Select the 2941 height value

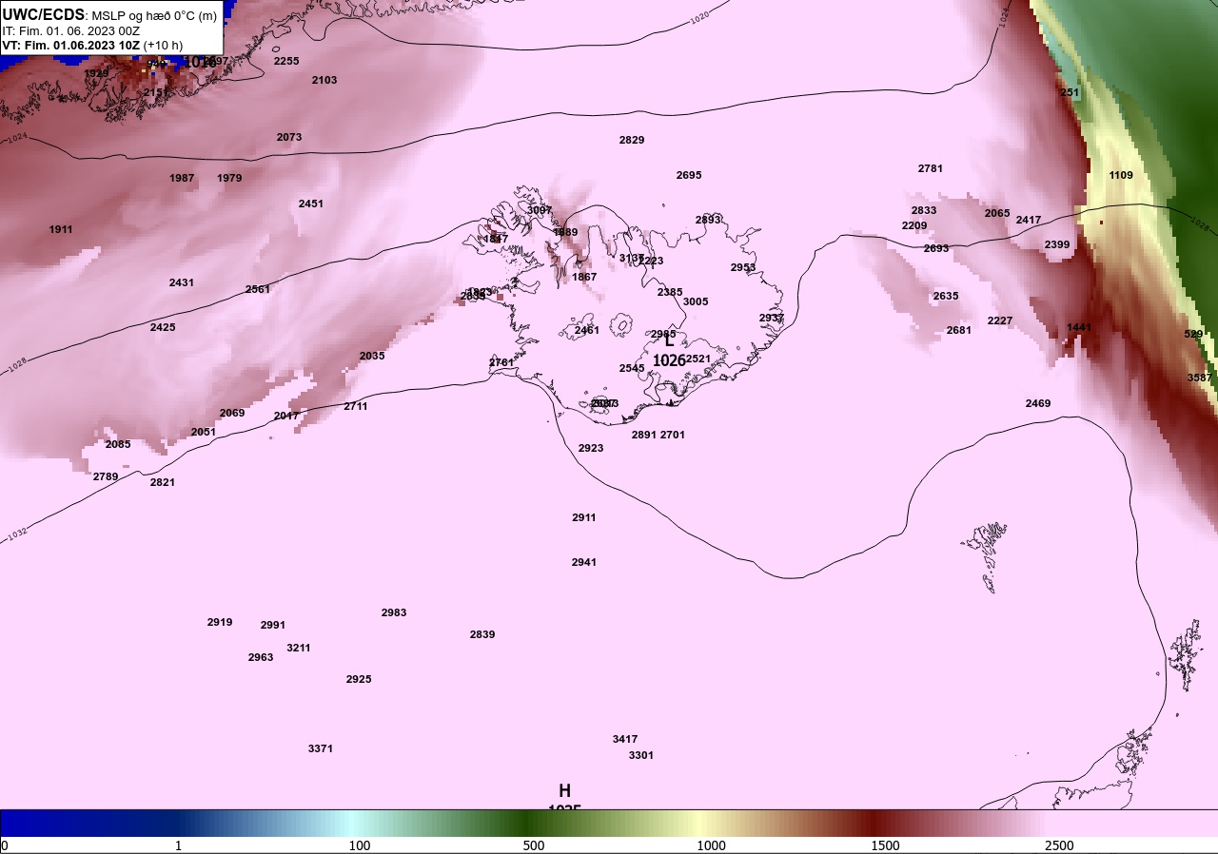pyautogui.click(x=584, y=562)
